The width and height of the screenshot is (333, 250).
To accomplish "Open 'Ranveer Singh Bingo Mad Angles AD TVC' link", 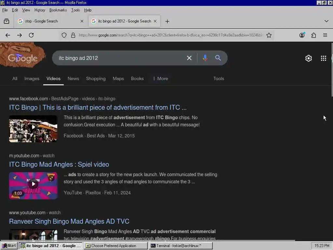I will click(69, 221).
